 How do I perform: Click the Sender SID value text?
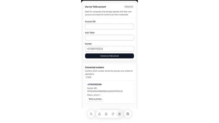(x=105, y=91)
